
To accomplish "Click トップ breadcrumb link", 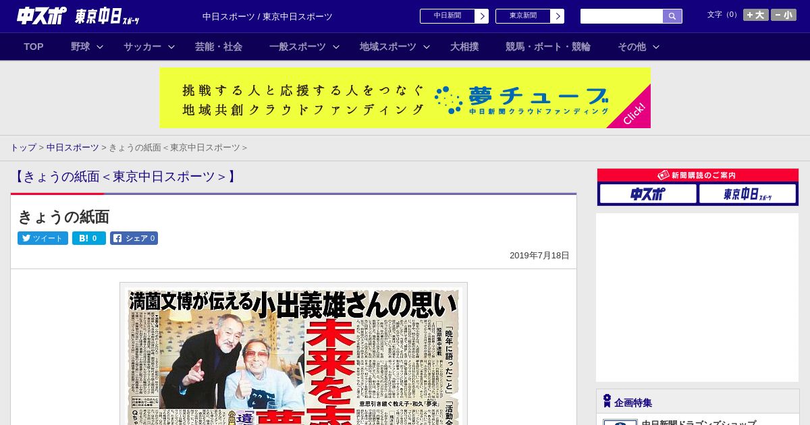I will (x=23, y=148).
